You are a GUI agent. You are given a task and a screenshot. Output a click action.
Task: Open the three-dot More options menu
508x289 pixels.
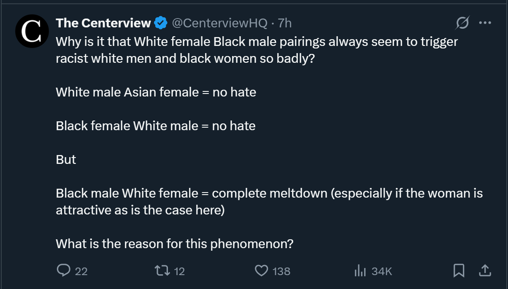click(x=485, y=23)
